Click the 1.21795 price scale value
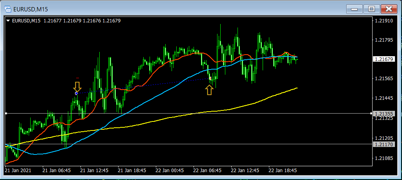The height and width of the screenshot is (180, 402). click(x=384, y=40)
